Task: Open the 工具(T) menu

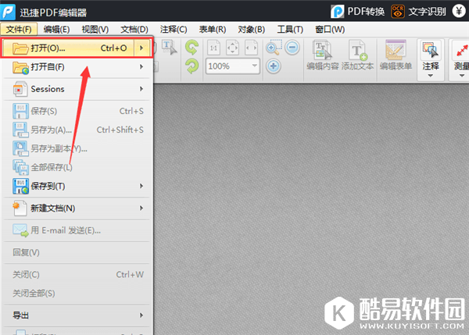Action: (x=290, y=30)
